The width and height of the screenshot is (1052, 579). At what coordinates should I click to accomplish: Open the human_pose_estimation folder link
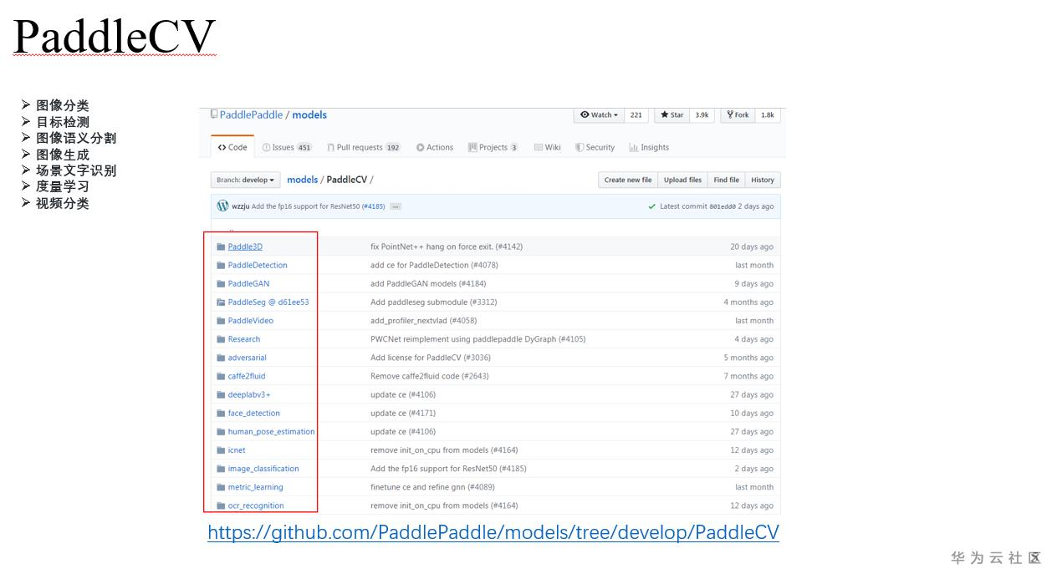click(272, 432)
